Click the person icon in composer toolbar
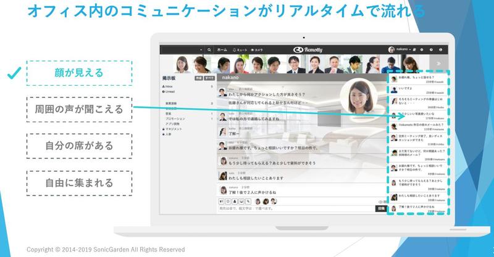Image resolution: width=494 pixels, height=257 pixels. 235,202
